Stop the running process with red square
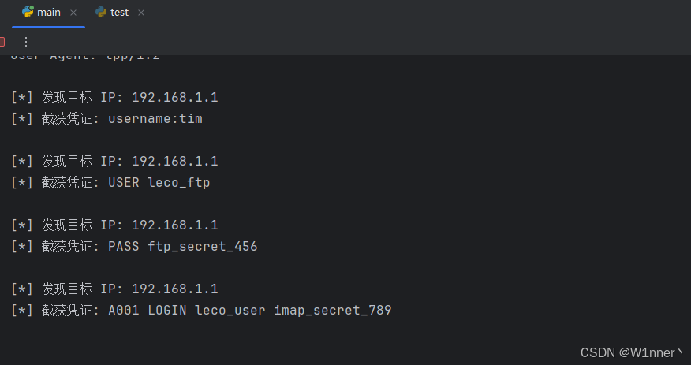 pos(2,42)
